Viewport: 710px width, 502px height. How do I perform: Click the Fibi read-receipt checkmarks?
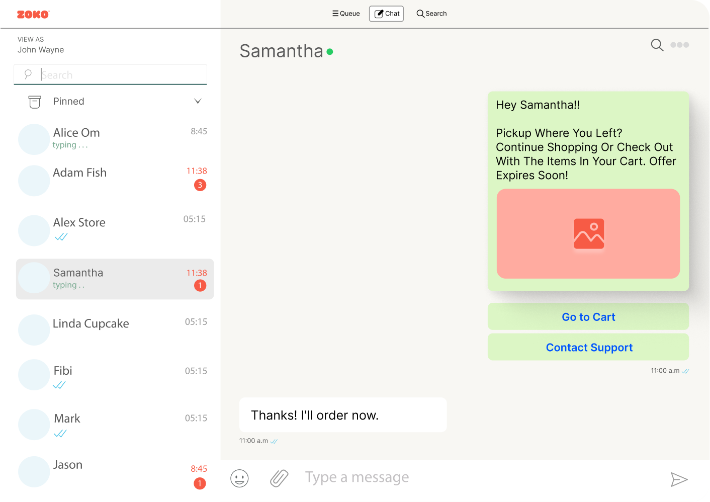point(59,385)
